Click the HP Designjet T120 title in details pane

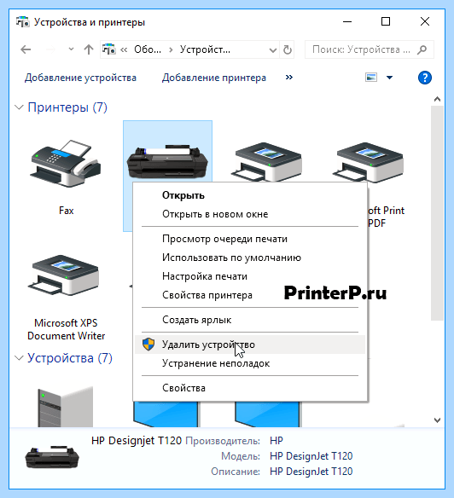coord(137,441)
